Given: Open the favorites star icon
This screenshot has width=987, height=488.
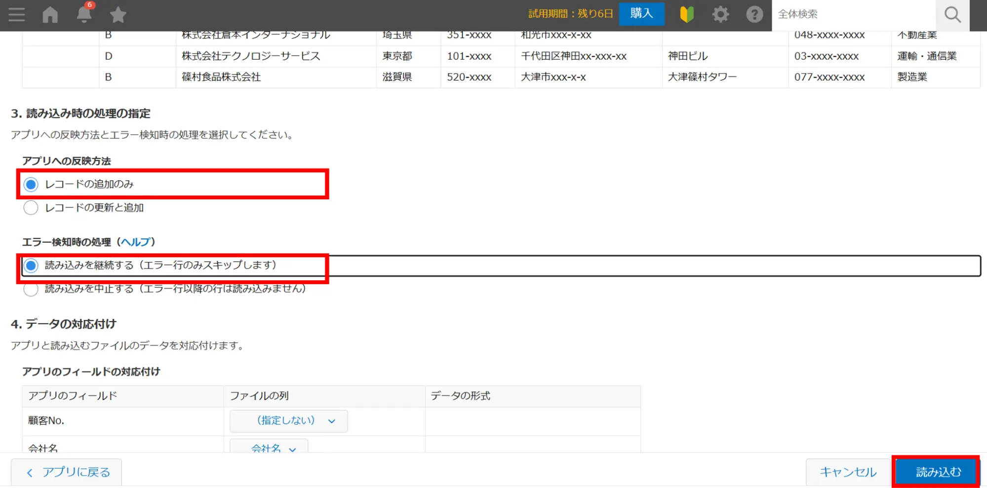Looking at the screenshot, I should pyautogui.click(x=118, y=15).
